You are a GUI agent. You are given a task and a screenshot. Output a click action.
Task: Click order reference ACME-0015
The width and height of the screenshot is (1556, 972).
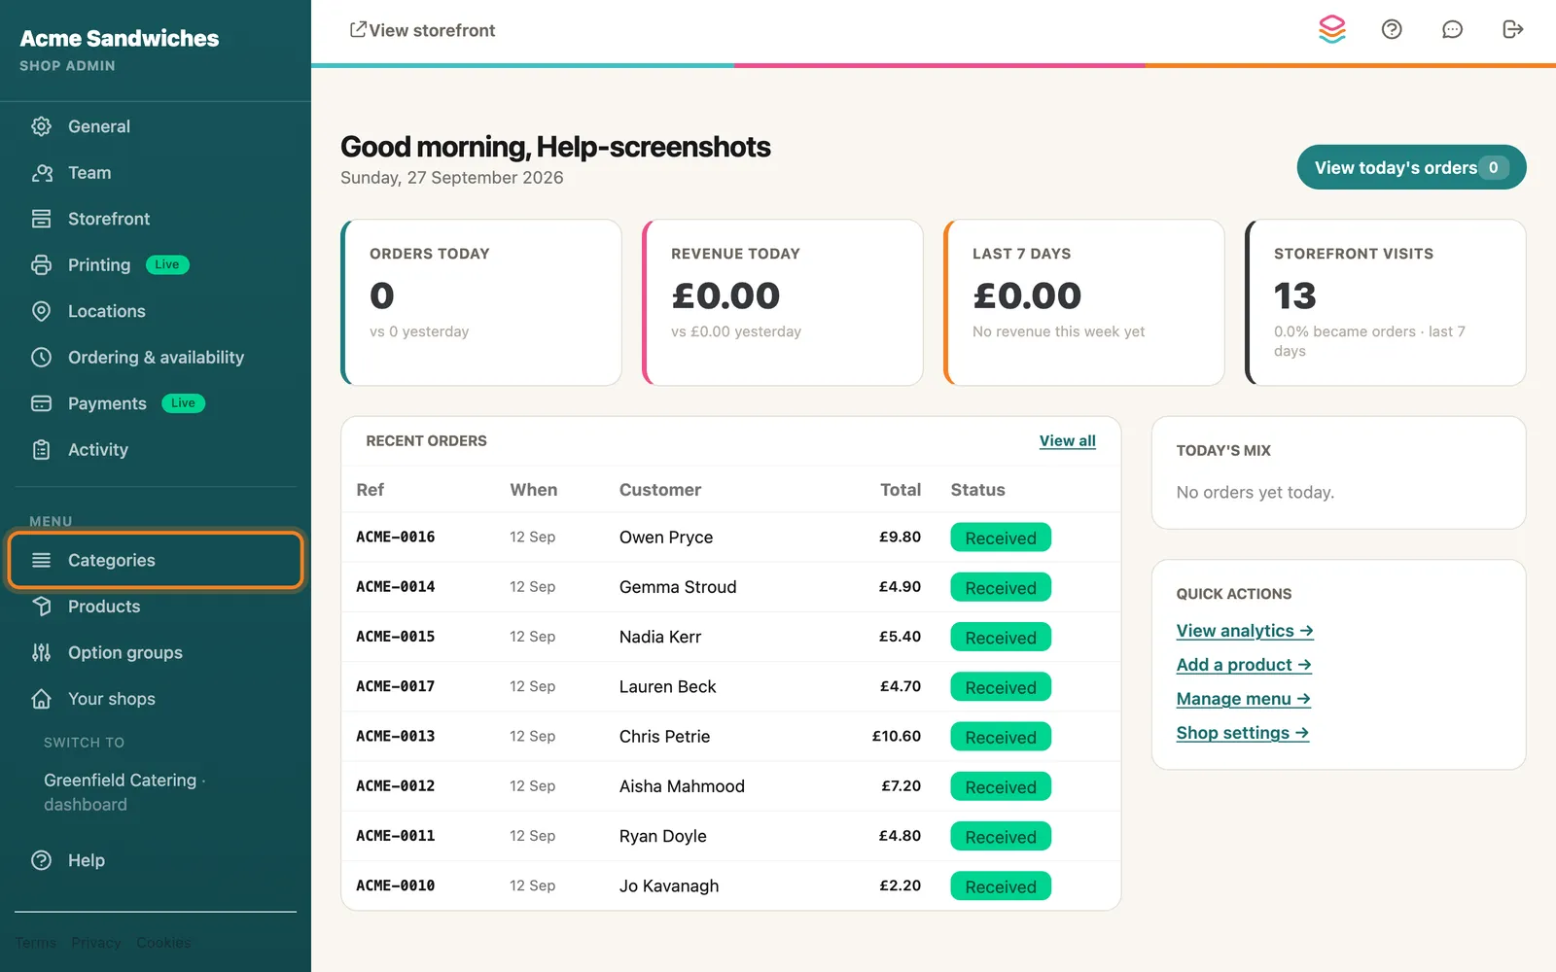pos(396,637)
